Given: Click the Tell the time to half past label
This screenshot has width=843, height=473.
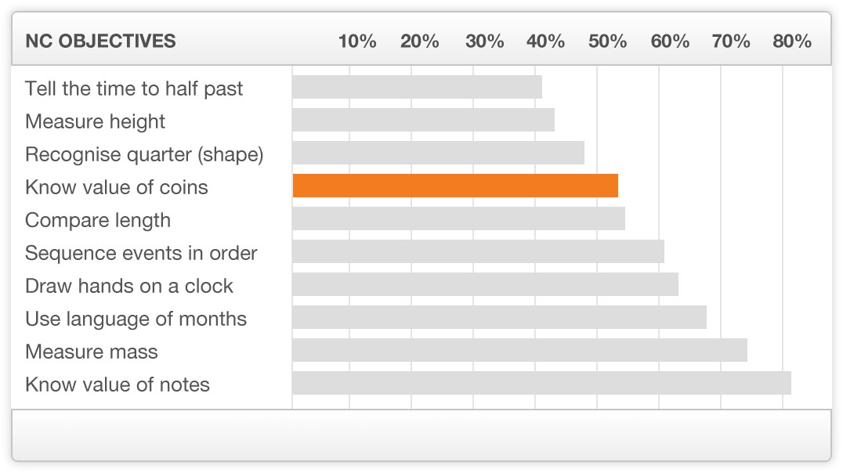Looking at the screenshot, I should point(134,88).
